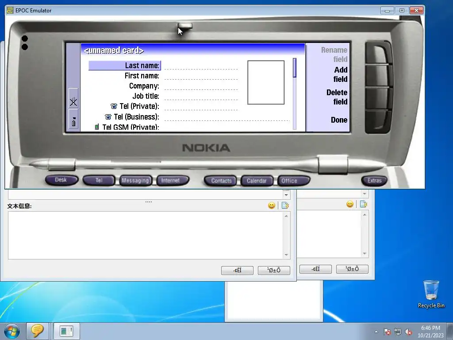This screenshot has width=453, height=340.
Task: Select the Done command
Action: click(x=339, y=120)
